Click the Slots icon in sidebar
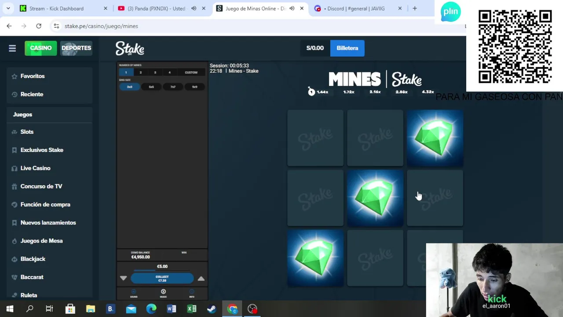563x317 pixels. [x=15, y=132]
